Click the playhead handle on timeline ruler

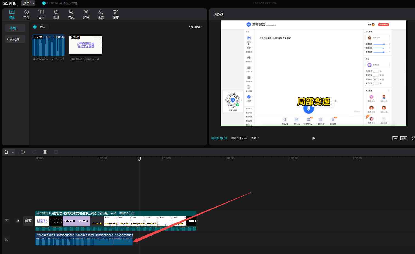(x=139, y=159)
